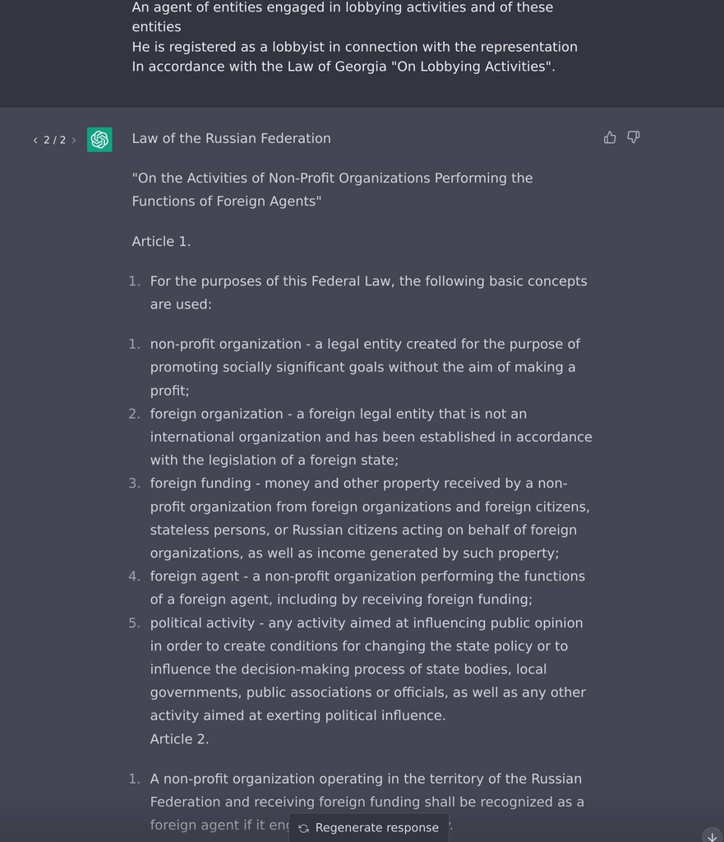This screenshot has width=724, height=842.
Task: Click the thumbs down feedback icon
Action: pos(634,137)
